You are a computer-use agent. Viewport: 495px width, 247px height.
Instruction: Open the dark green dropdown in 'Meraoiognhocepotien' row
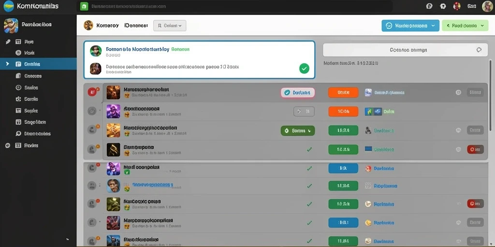(297, 130)
